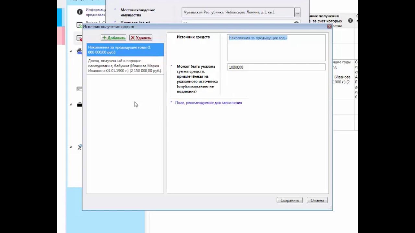Image resolution: width=415 pixels, height=233 pixels.
Task: Select 'Накопления за предыдущие годы' list entry
Action: (125, 50)
